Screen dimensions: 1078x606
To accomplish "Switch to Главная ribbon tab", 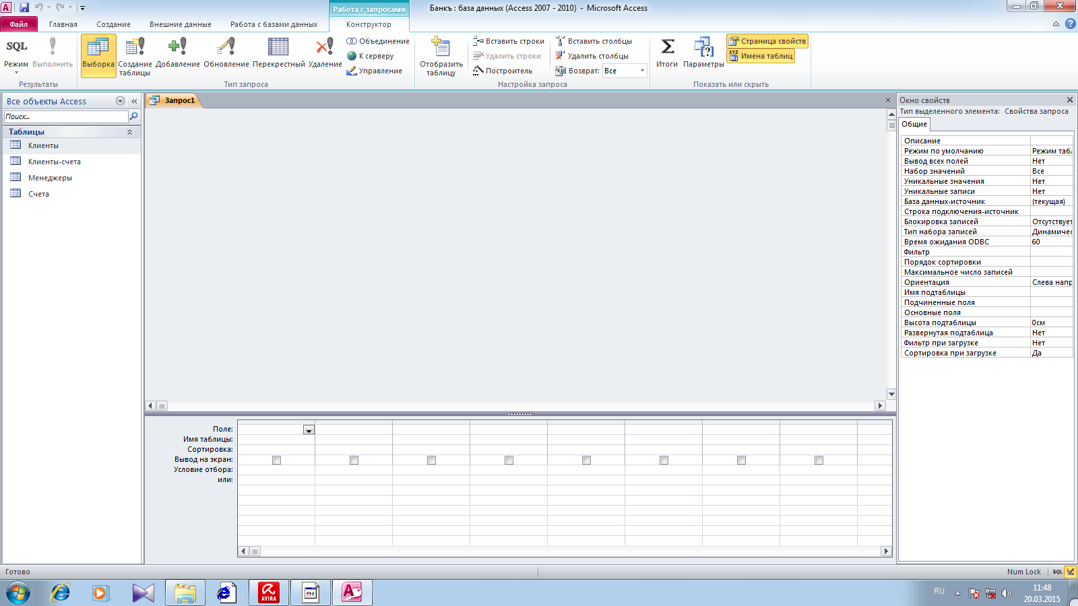I will [x=63, y=24].
